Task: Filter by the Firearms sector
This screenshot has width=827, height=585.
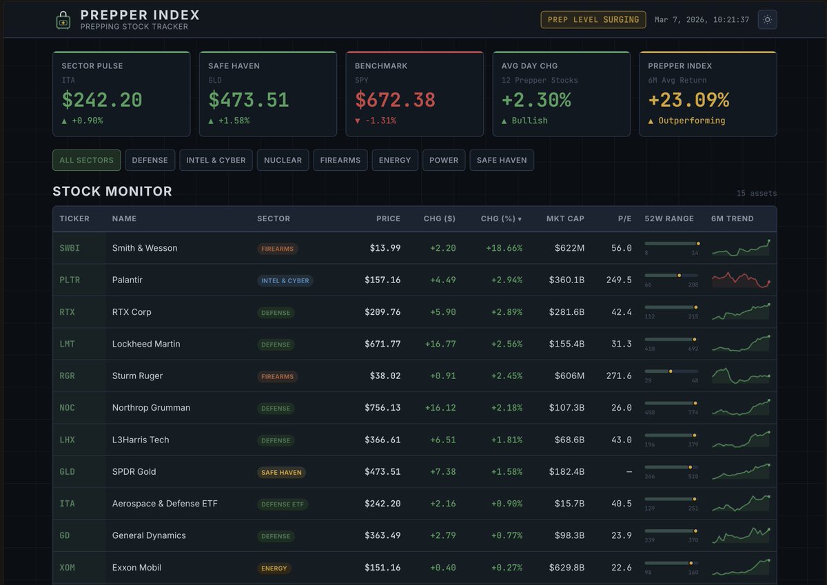Action: [340, 161]
